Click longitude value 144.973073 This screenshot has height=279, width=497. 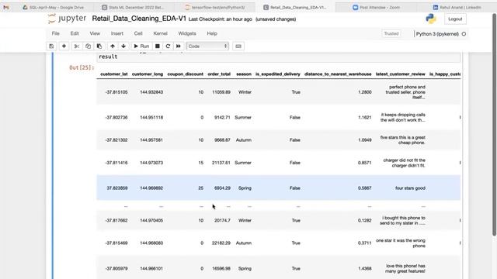[x=151, y=163]
